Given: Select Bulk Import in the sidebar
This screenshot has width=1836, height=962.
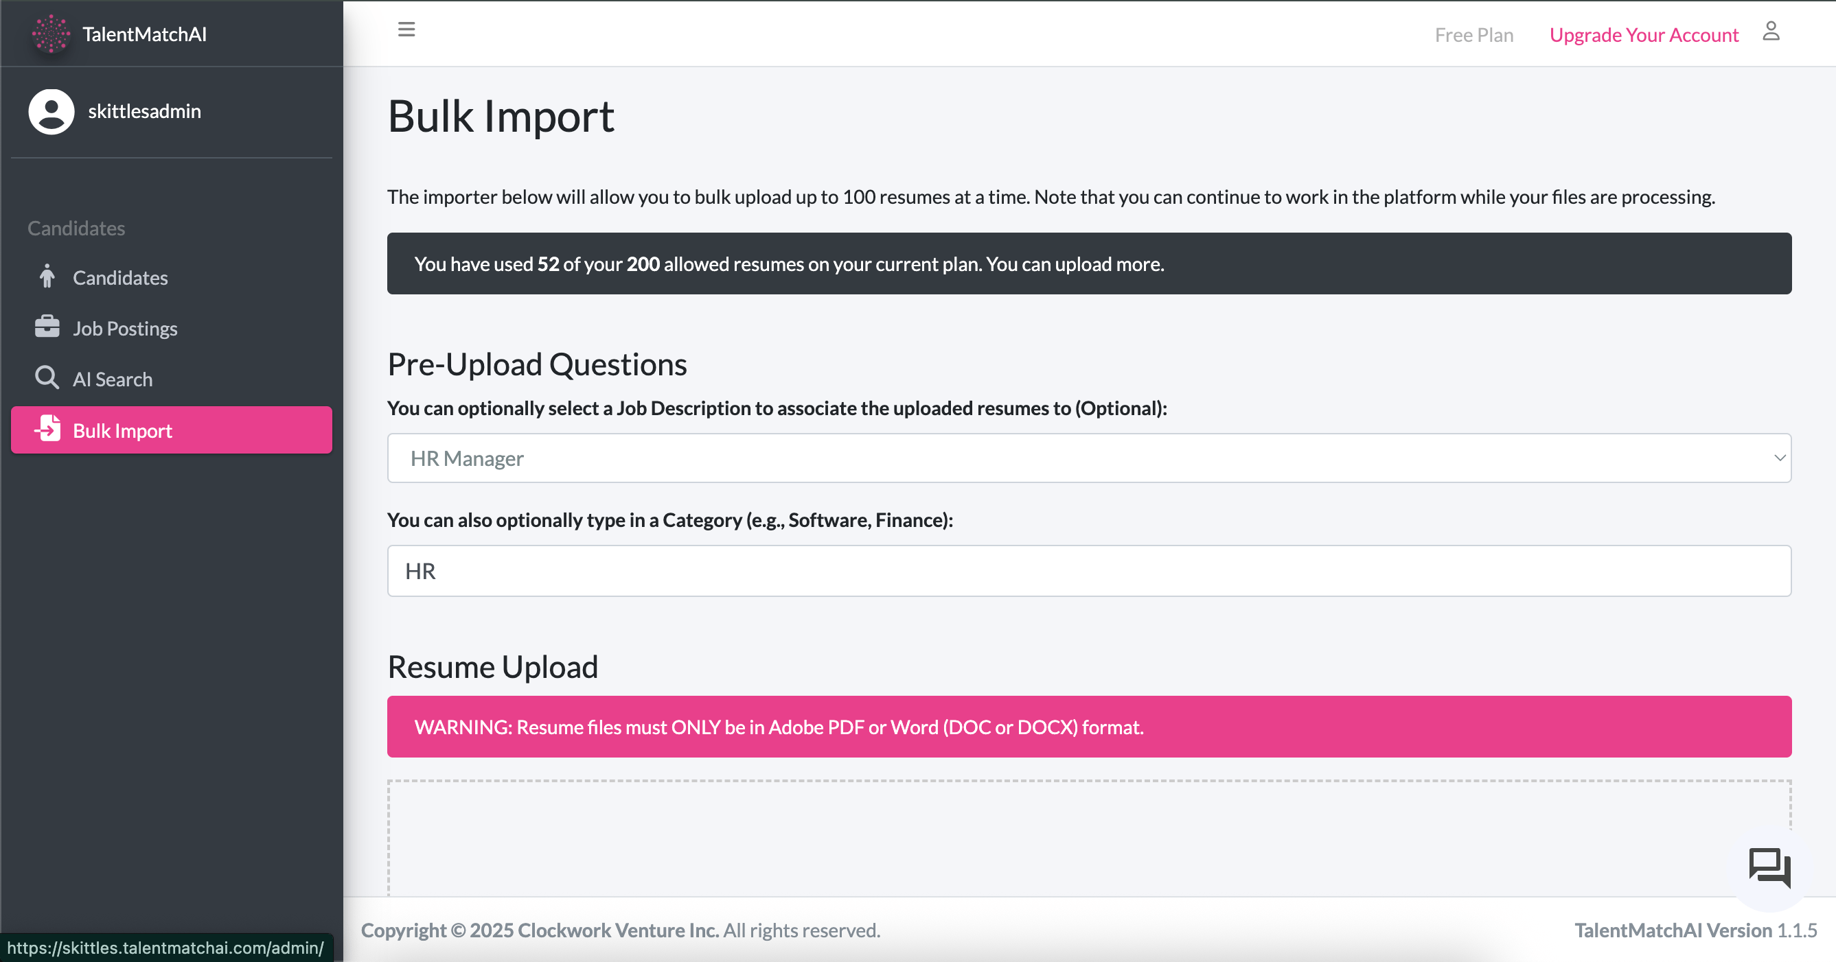Looking at the screenshot, I should [122, 430].
